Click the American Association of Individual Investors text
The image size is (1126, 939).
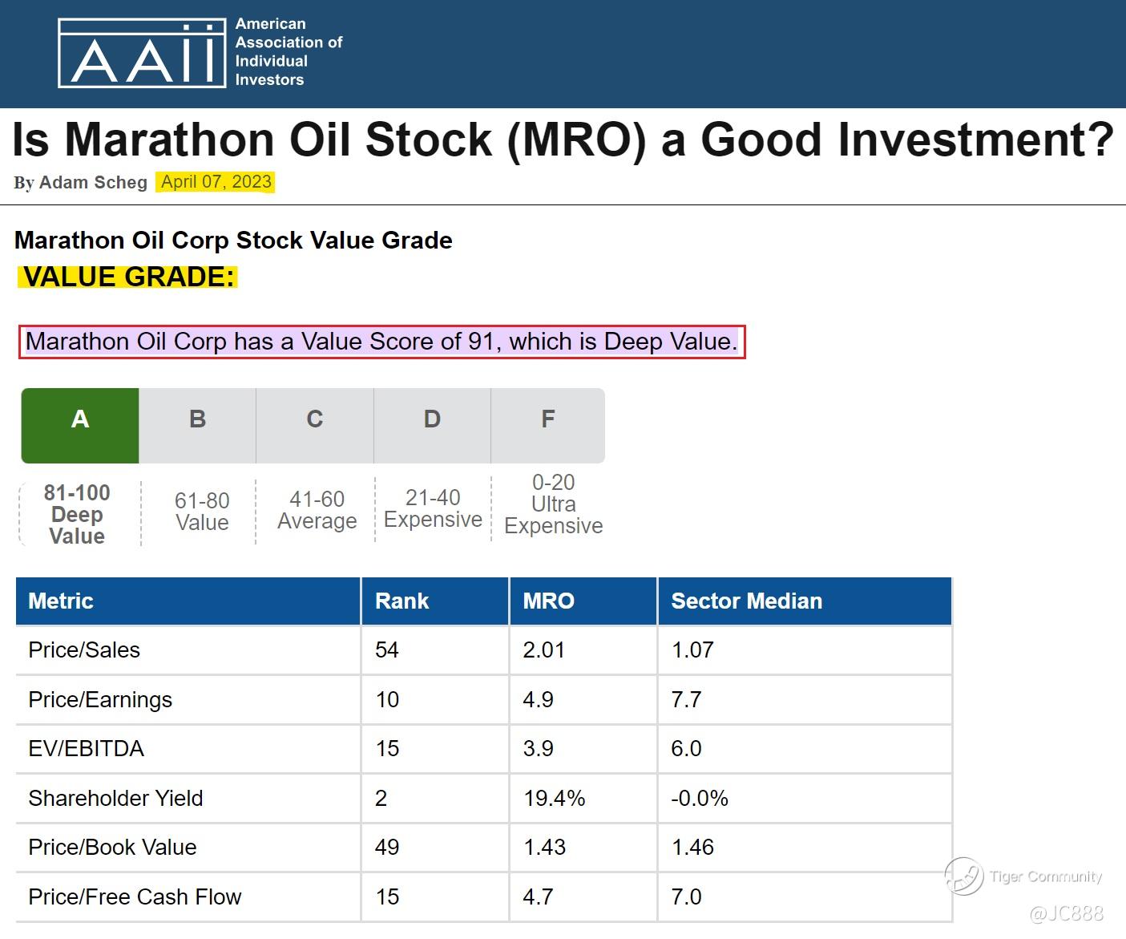[x=289, y=52]
